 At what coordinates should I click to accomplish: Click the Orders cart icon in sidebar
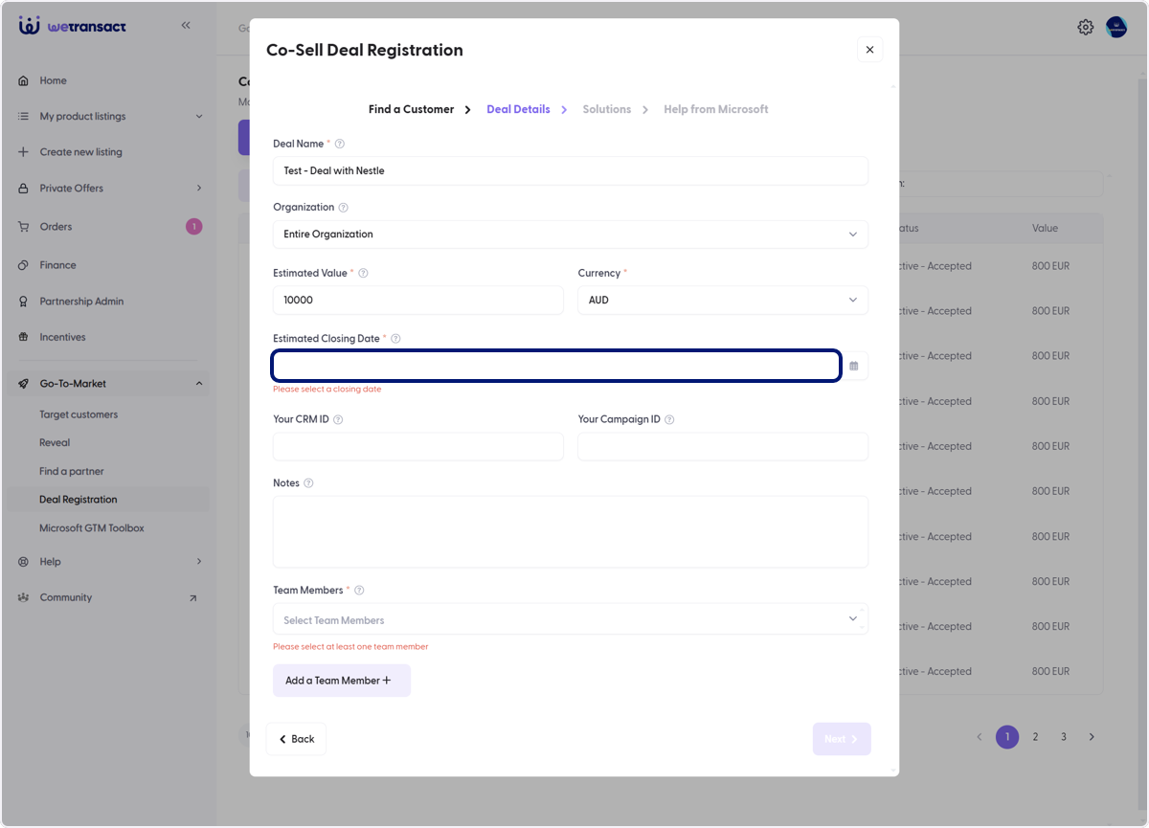(23, 227)
